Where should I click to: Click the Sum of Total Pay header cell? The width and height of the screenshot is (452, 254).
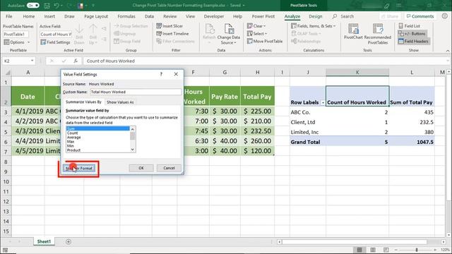(x=411, y=96)
